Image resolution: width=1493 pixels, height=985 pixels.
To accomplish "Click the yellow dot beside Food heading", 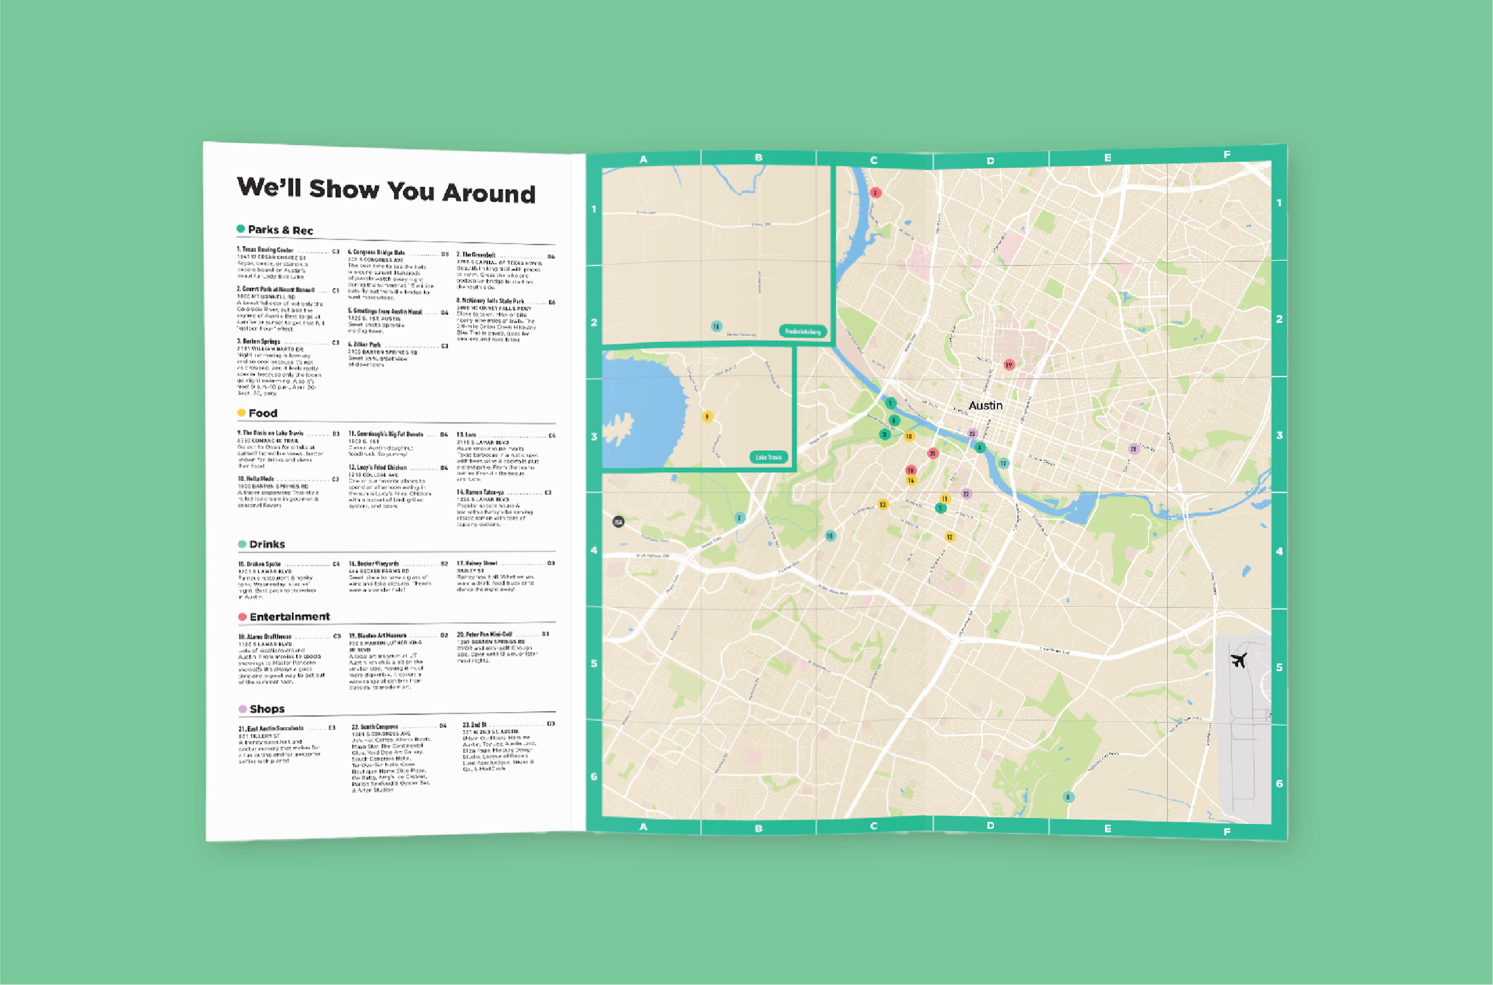I will tap(241, 413).
